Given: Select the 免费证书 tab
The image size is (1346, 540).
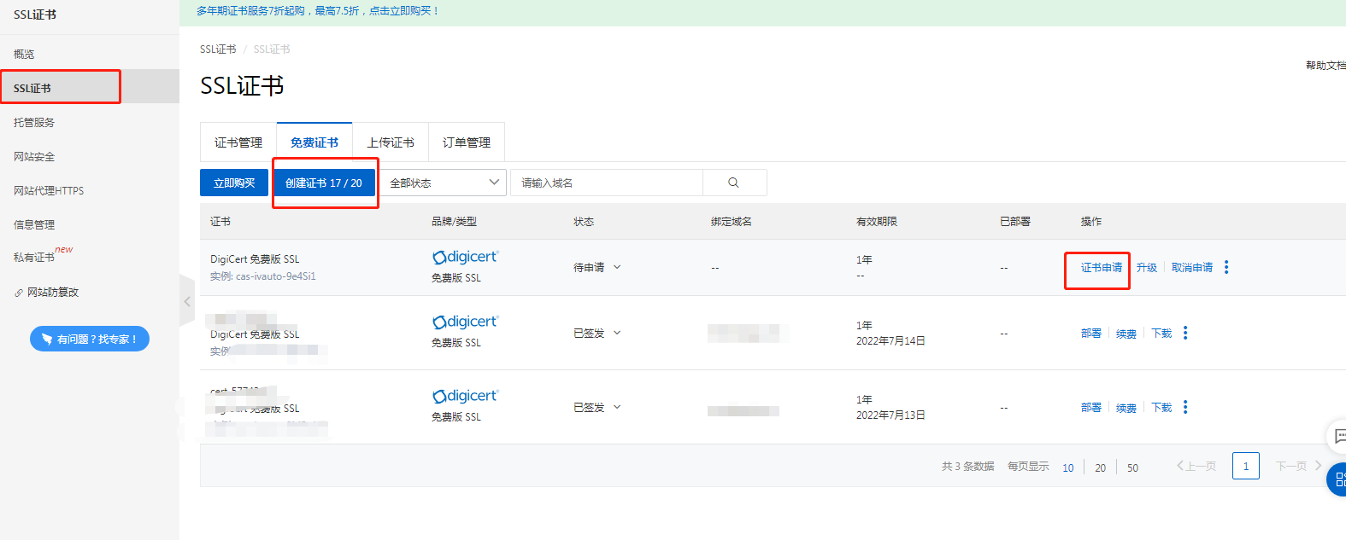Looking at the screenshot, I should point(314,142).
